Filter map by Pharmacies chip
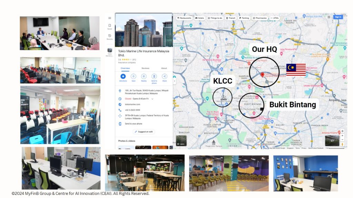Viewport: 353px width, 198px height. (x=260, y=18)
